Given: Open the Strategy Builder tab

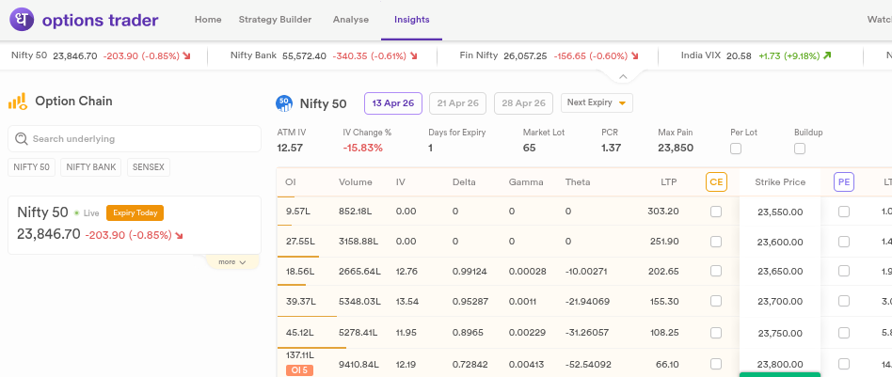Looking at the screenshot, I should pos(276,20).
